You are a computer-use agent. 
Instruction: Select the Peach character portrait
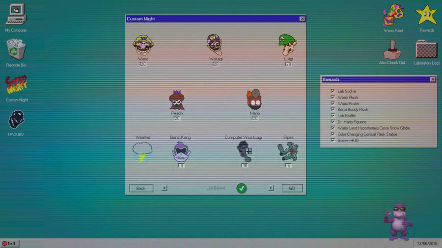(177, 100)
